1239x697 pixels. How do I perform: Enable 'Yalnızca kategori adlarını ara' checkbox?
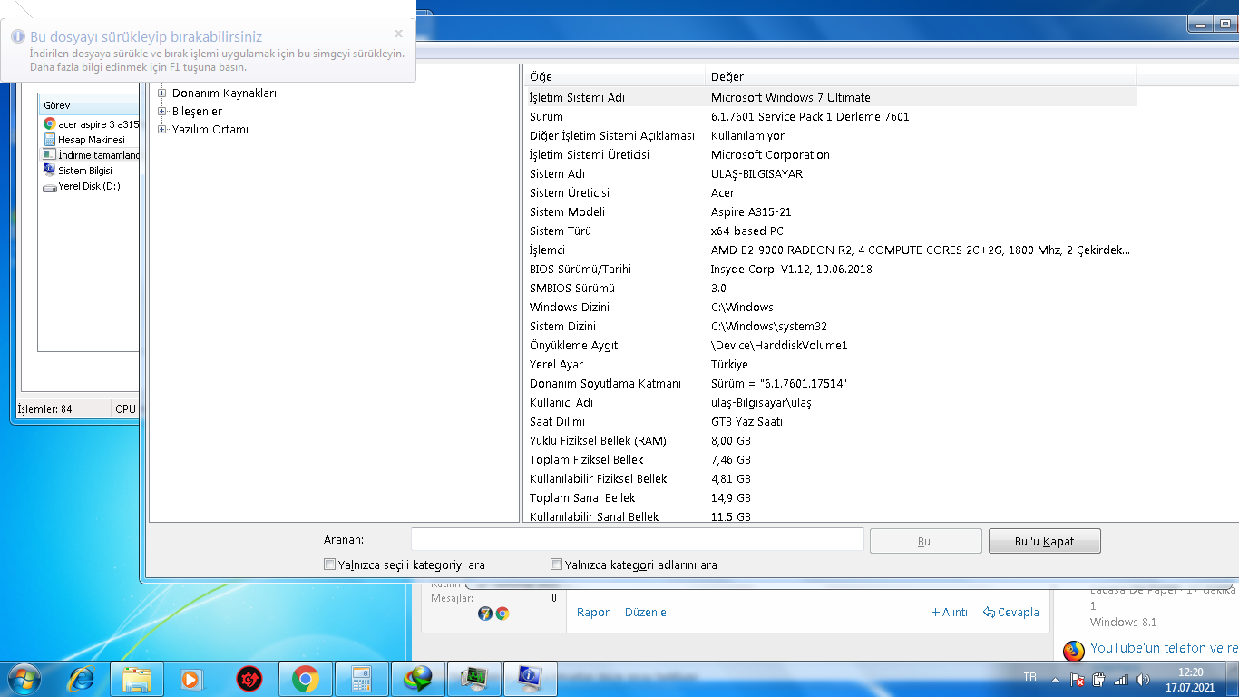point(556,564)
